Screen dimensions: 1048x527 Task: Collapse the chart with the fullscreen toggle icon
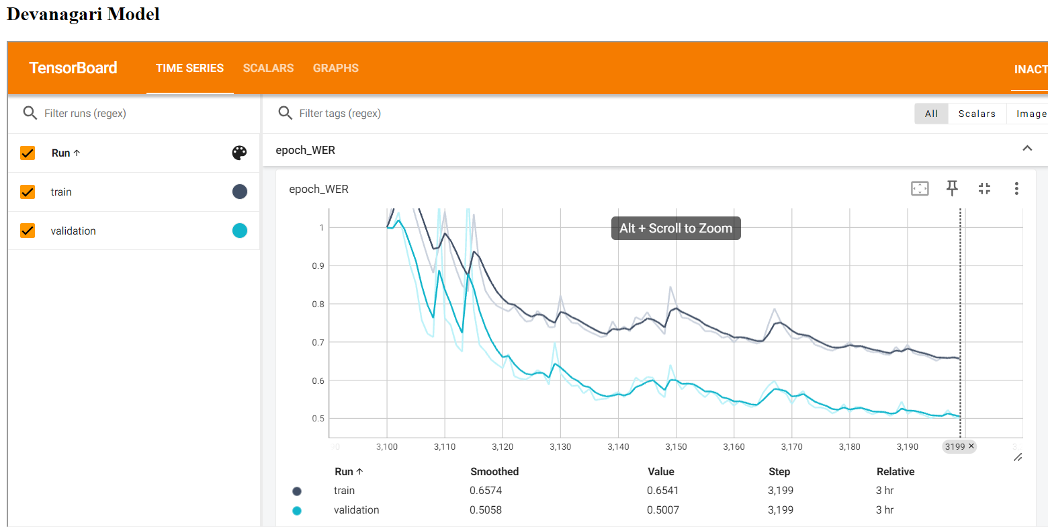click(x=984, y=189)
